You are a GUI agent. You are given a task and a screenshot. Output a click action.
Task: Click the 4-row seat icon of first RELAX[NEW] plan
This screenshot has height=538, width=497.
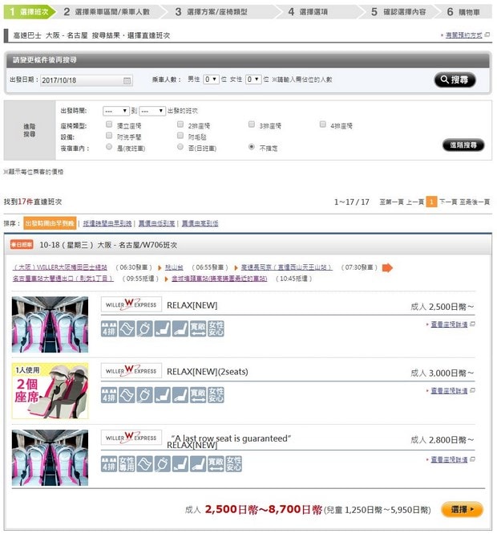[109, 328]
